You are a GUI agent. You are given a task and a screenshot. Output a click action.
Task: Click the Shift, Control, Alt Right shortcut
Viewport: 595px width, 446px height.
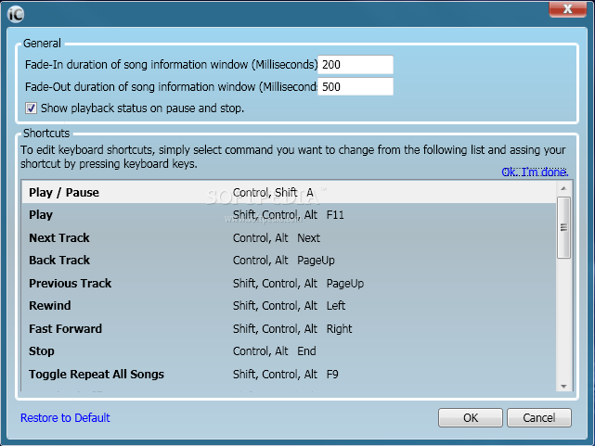292,328
